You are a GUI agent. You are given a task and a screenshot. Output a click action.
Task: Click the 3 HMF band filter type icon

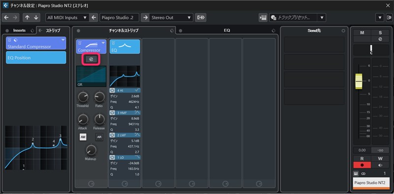point(137,112)
